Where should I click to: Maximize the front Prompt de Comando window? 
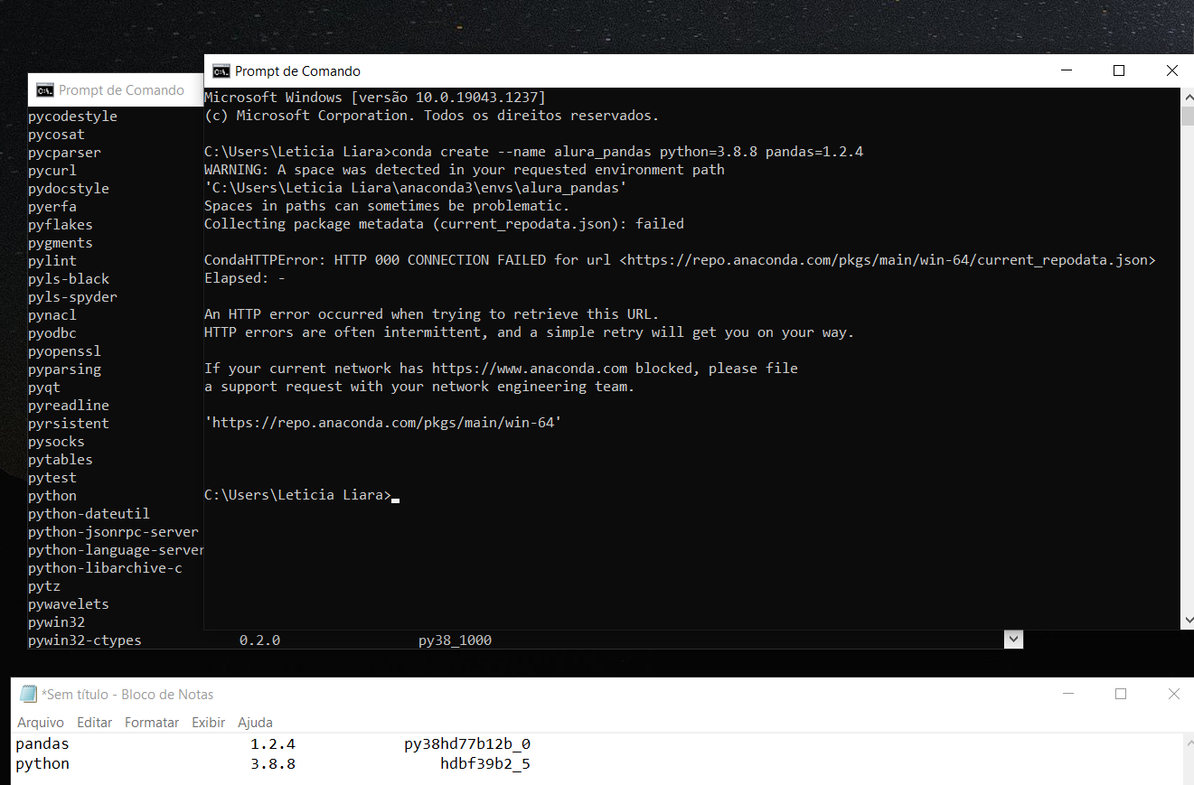[x=1119, y=70]
